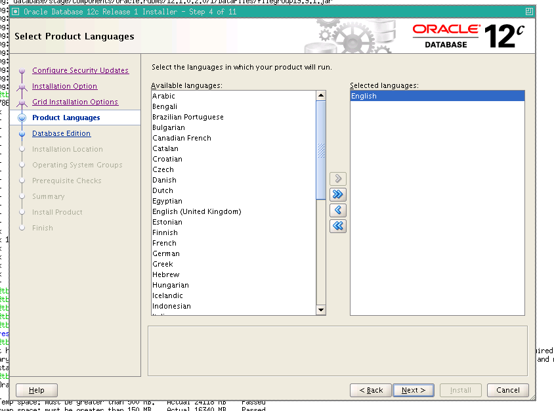Jump to the Database Edition step
Screen dimensions: 554x411
click(61, 133)
